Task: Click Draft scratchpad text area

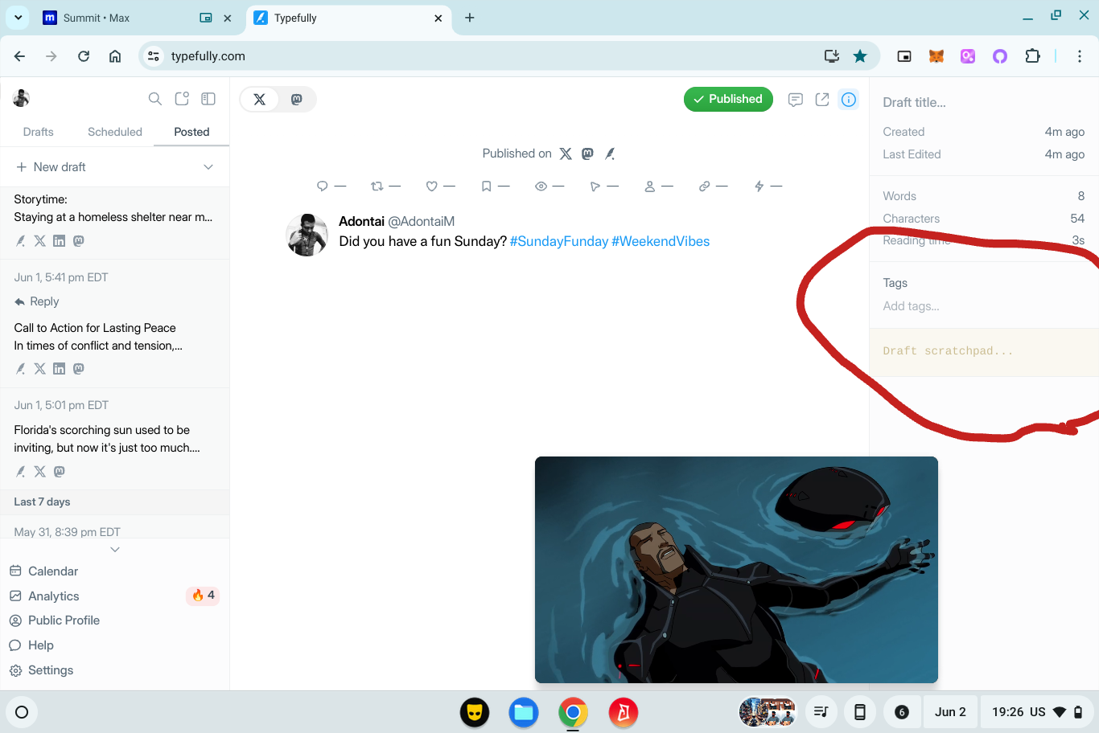Action: [x=984, y=352]
